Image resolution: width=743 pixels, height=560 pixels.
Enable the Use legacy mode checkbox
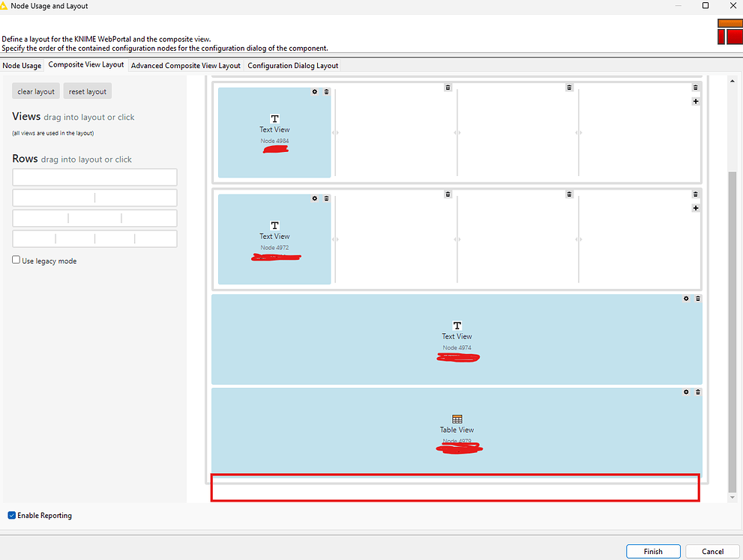pos(16,259)
